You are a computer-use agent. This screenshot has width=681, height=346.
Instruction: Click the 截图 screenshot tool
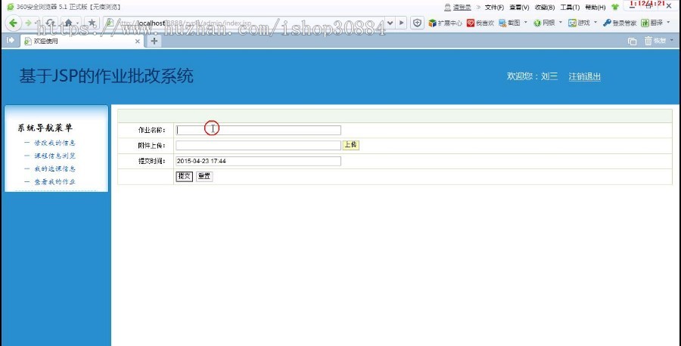[x=509, y=23]
